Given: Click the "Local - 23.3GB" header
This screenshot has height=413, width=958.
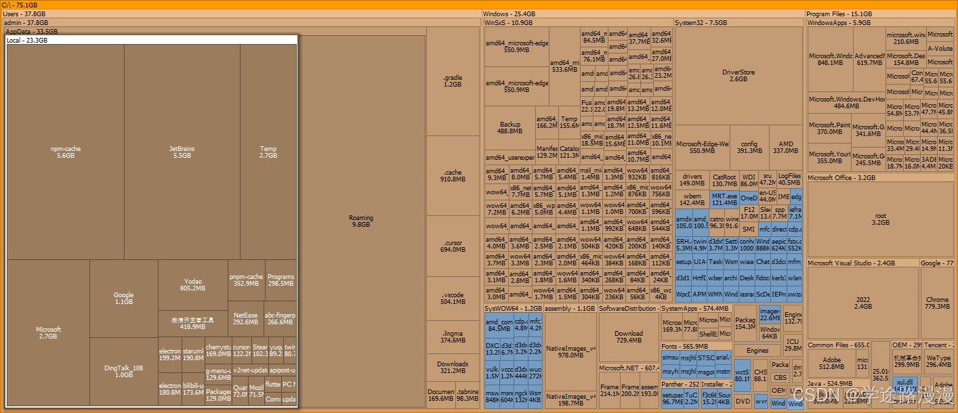Looking at the screenshot, I should pos(27,40).
